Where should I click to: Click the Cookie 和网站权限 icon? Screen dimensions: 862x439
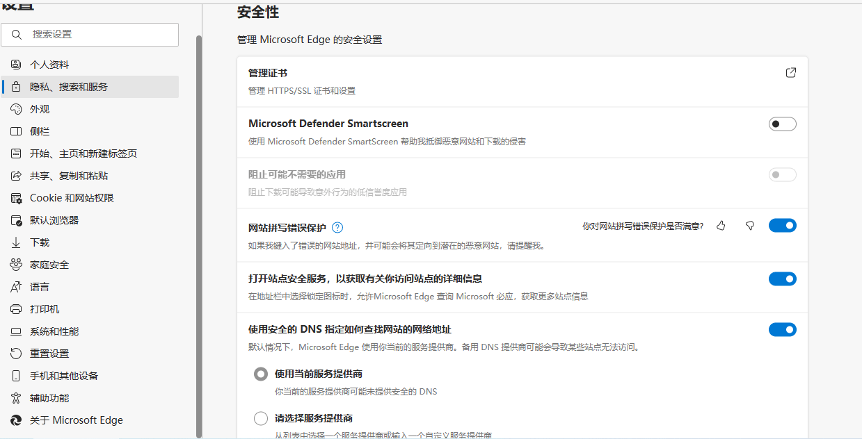pos(16,198)
